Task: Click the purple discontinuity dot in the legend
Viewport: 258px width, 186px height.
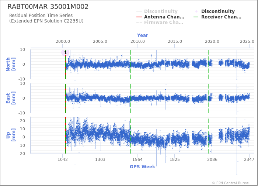Action: point(196,11)
